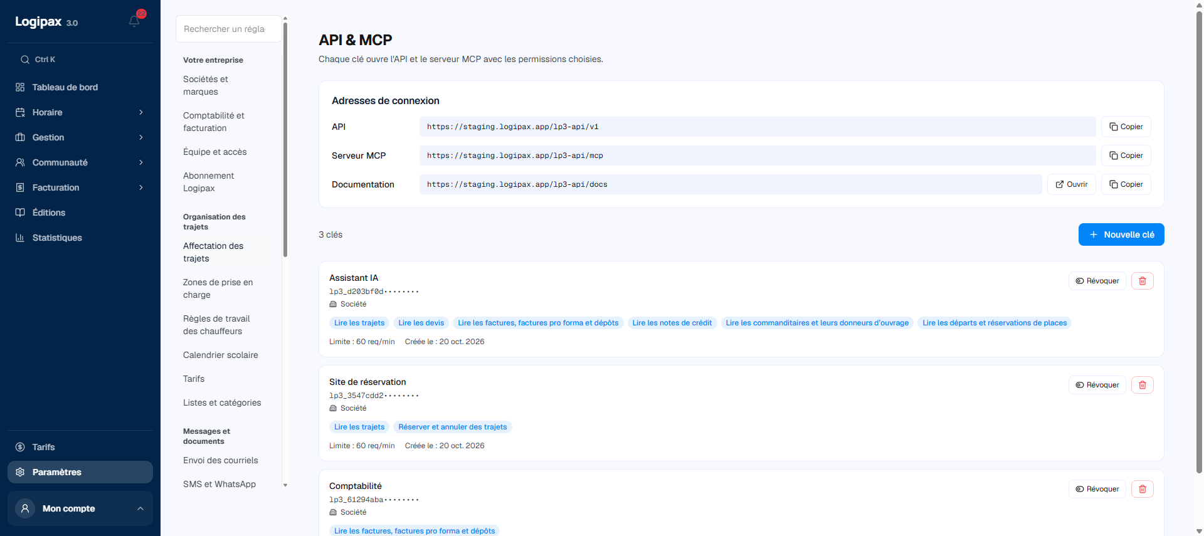Click the settings list scrollbar down arrow
The height and width of the screenshot is (536, 1204).
285,485
